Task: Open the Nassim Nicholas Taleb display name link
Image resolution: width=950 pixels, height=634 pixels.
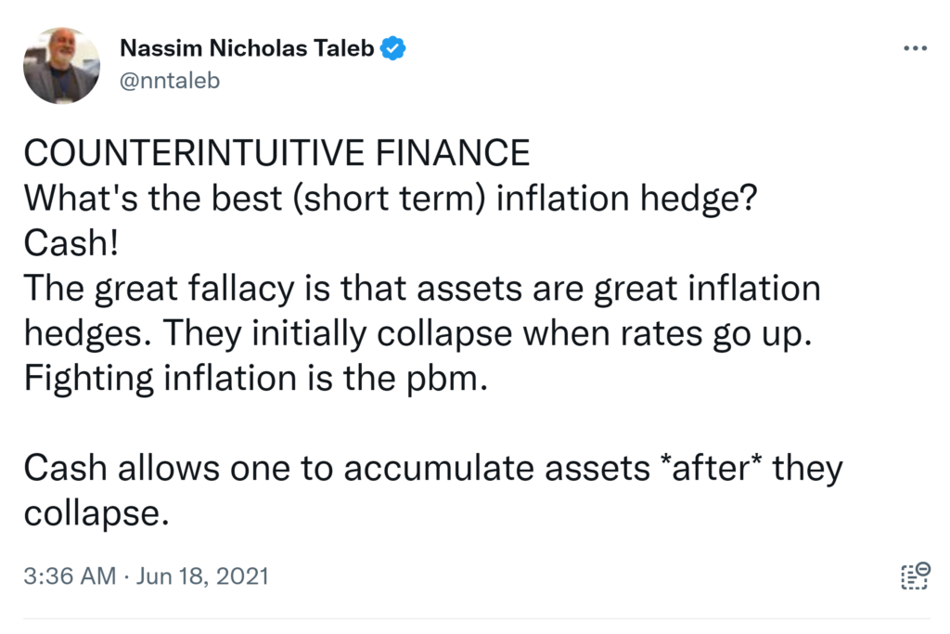Action: pyautogui.click(x=247, y=48)
